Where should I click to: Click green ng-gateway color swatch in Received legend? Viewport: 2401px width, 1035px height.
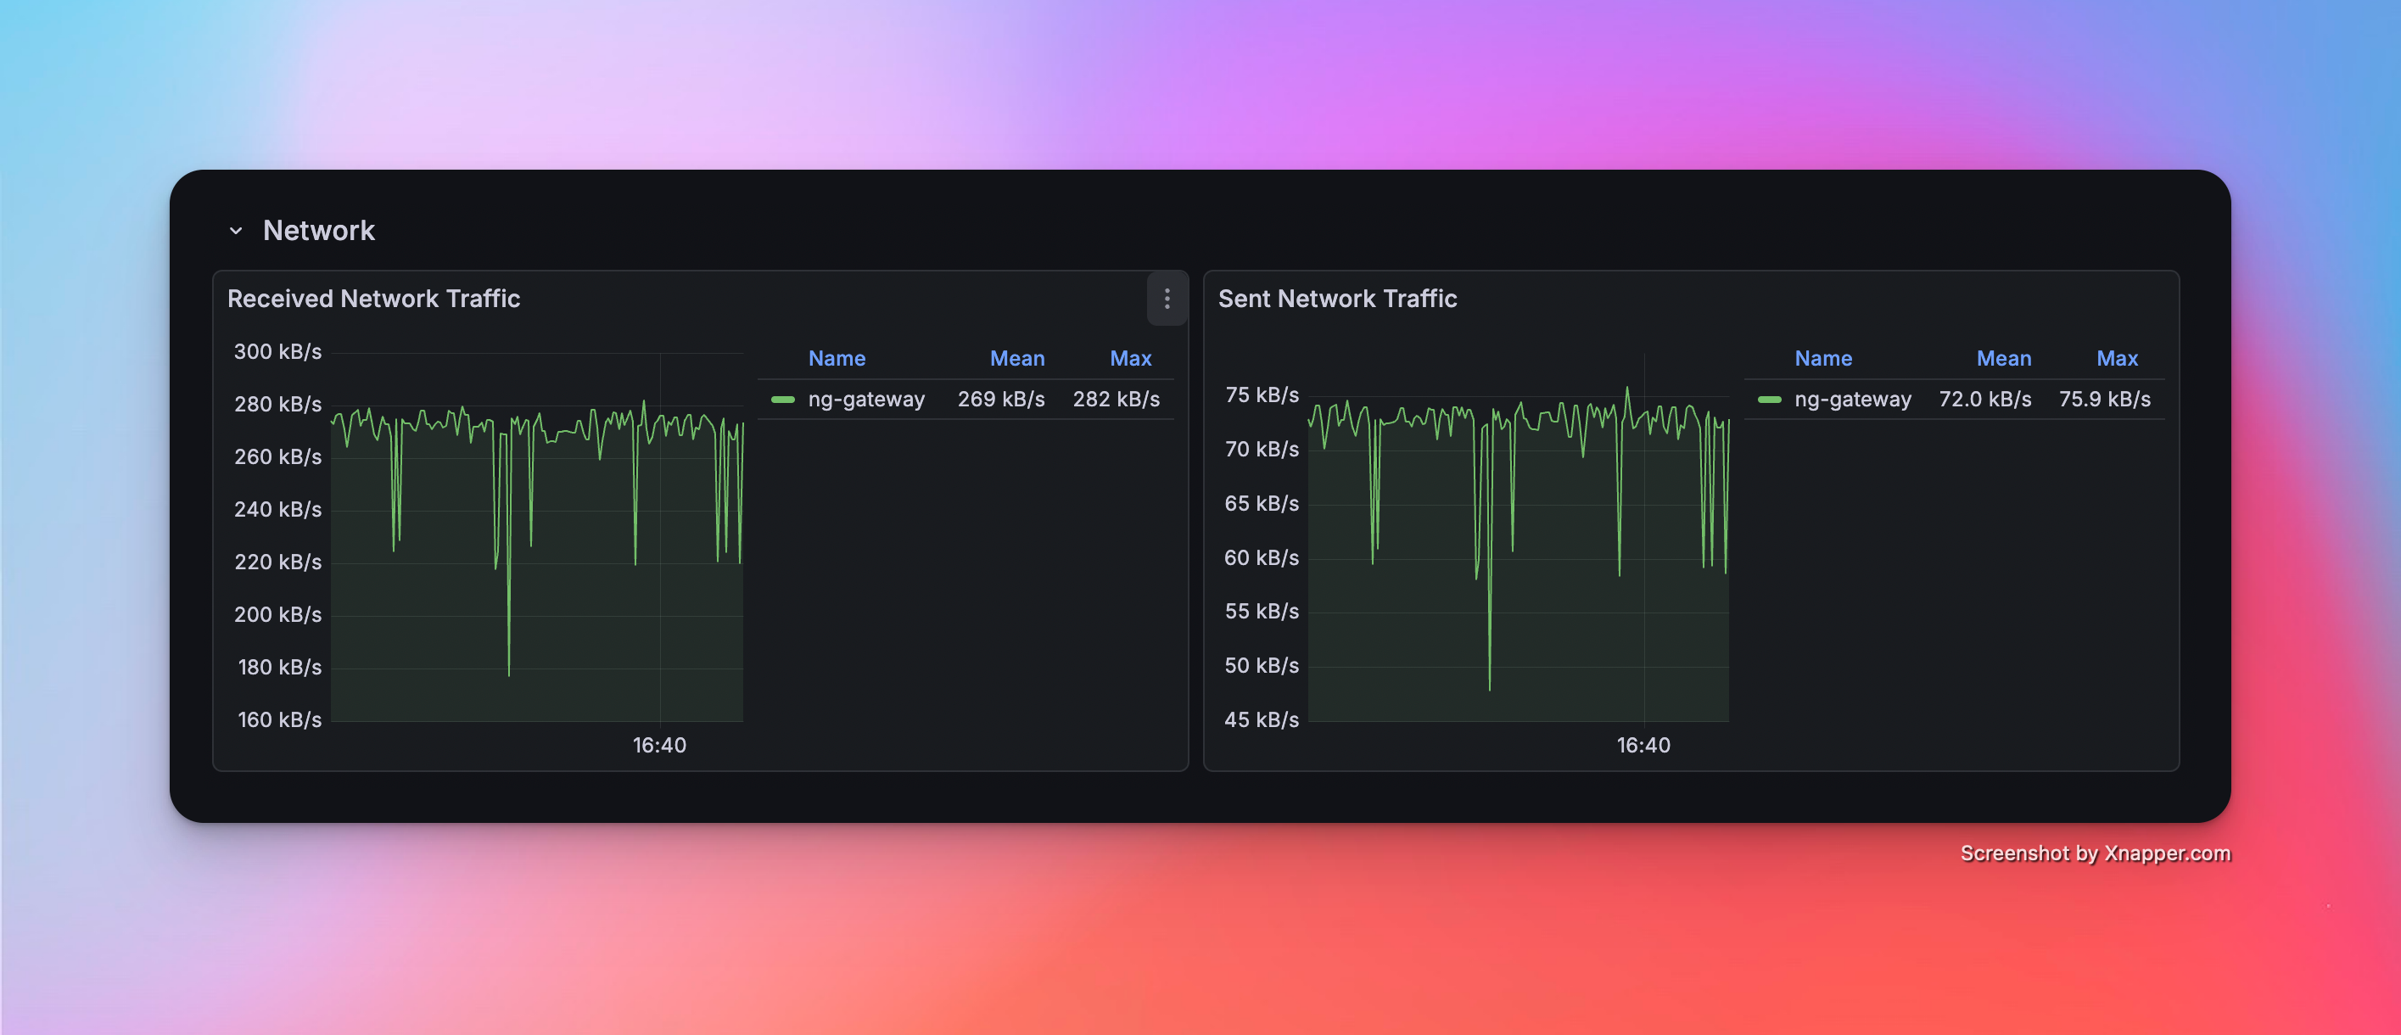pyautogui.click(x=783, y=400)
